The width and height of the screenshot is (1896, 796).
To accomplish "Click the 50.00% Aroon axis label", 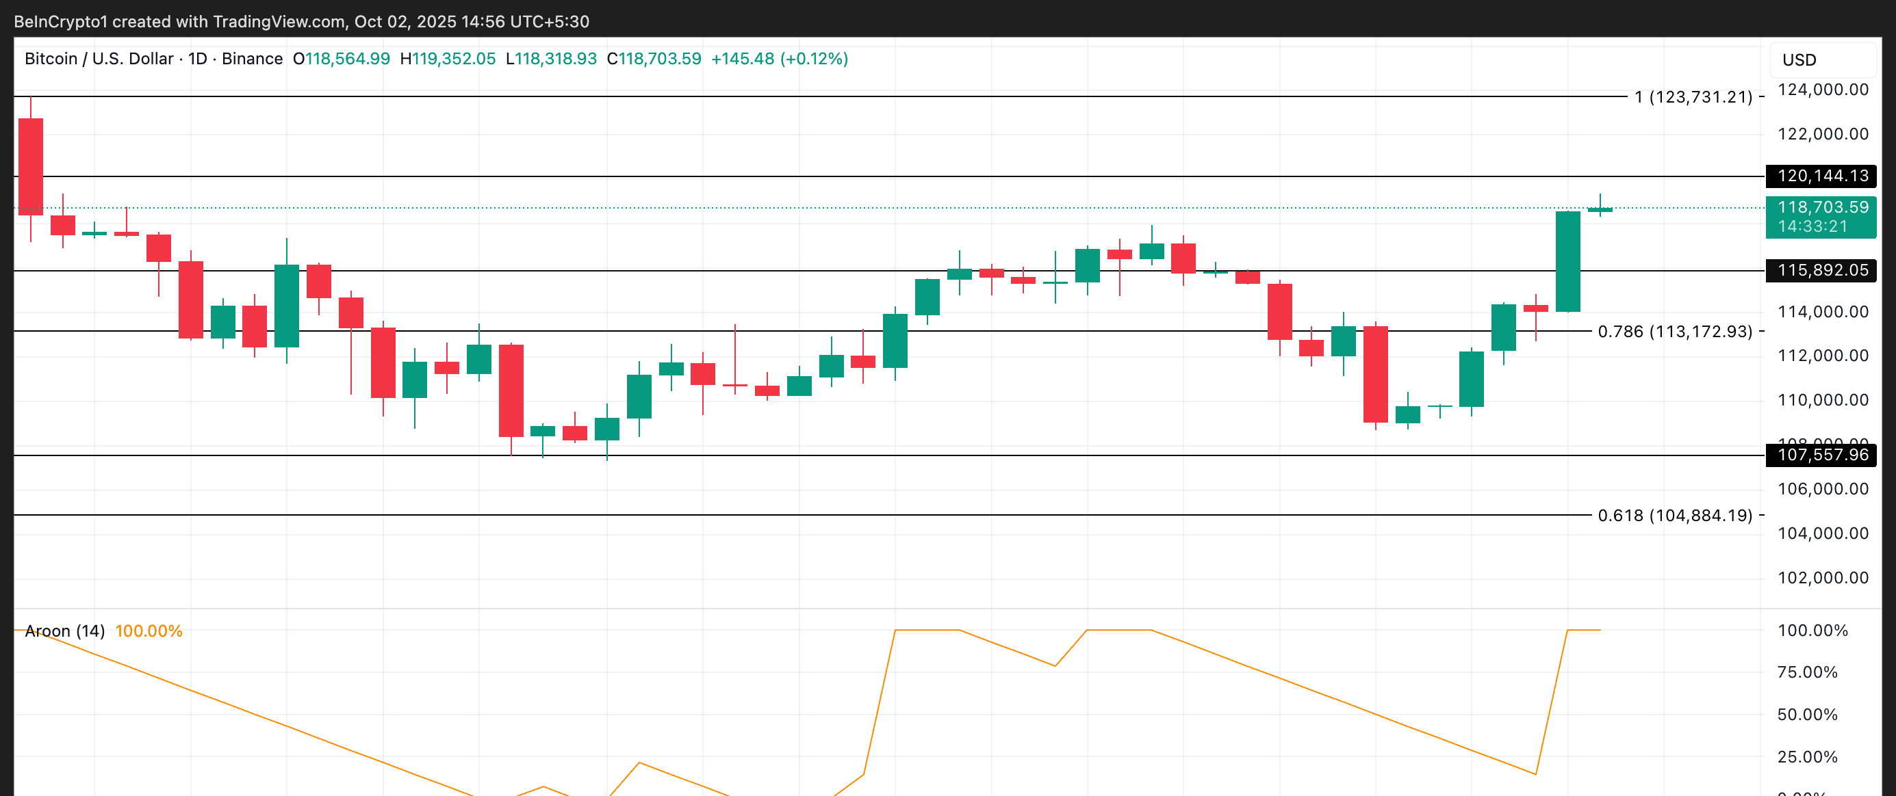I will (1807, 715).
